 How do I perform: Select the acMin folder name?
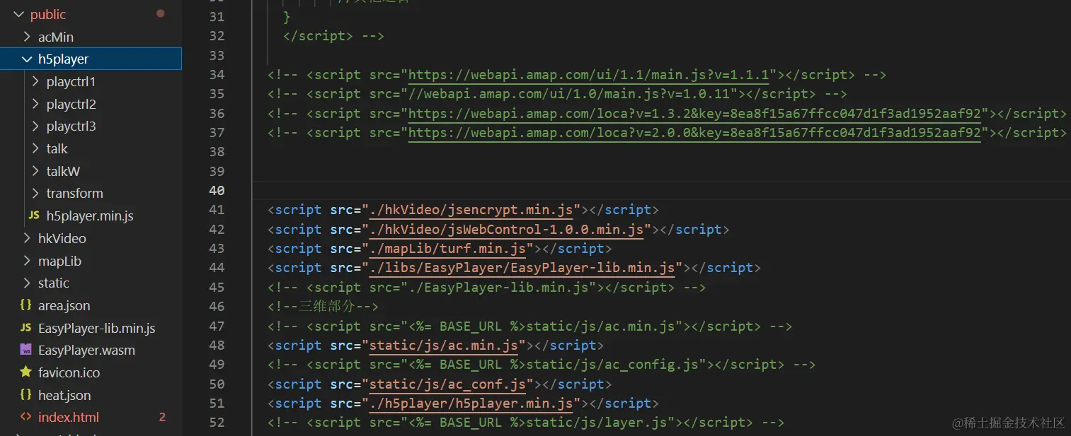pyautogui.click(x=56, y=37)
